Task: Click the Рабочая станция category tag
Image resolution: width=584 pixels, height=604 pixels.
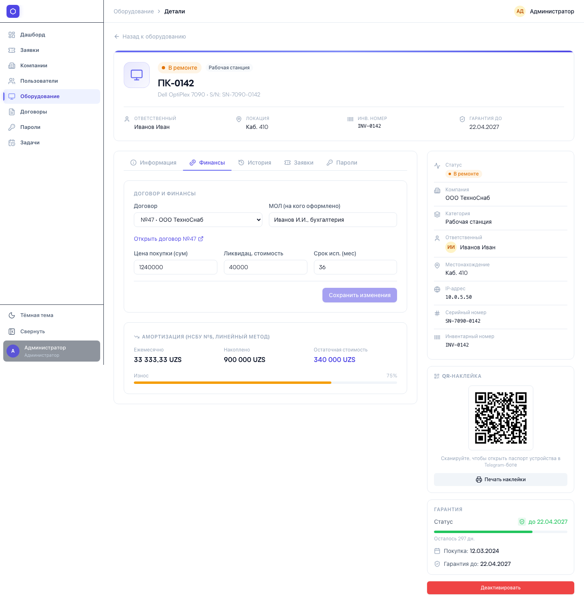Action: click(x=229, y=68)
